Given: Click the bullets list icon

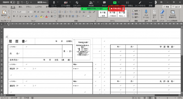Looking at the screenshot, I should (60, 12).
